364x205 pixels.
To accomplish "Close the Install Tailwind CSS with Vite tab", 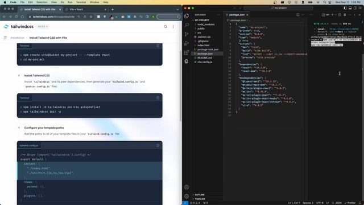I will click(x=60, y=10).
